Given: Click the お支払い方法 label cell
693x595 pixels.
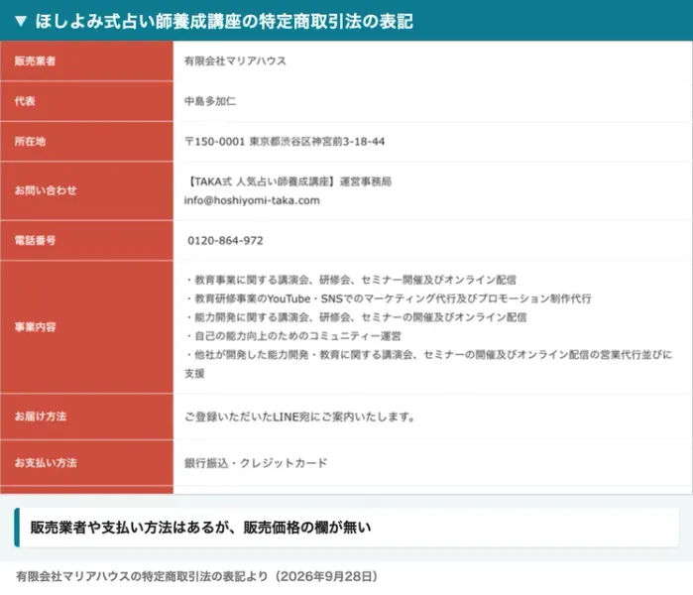Looking at the screenshot, I should (x=86, y=463).
